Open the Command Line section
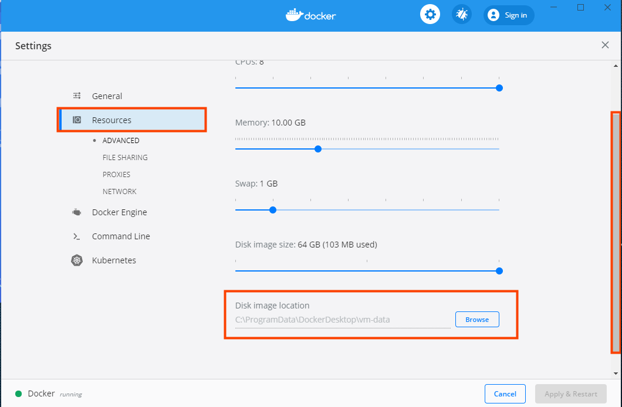This screenshot has width=622, height=407. (121, 236)
